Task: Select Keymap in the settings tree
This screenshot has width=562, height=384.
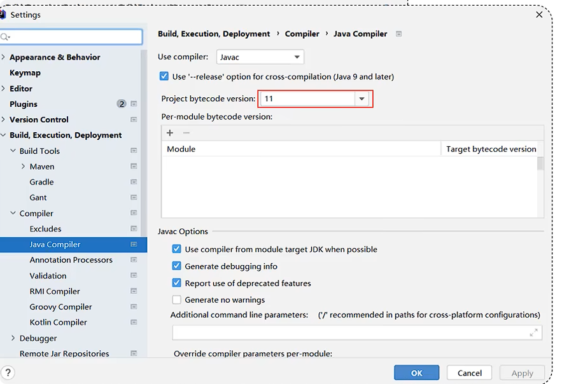Action: coord(25,72)
